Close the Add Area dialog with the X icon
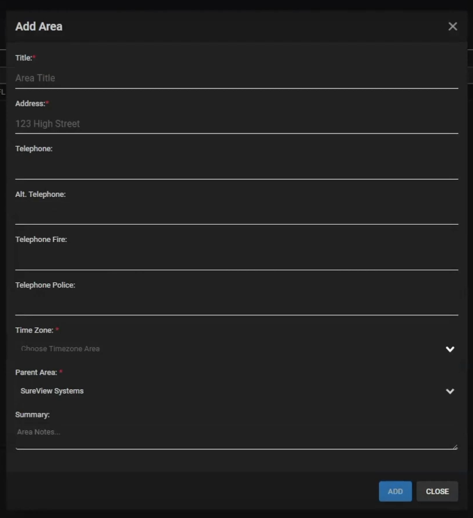 tap(453, 27)
